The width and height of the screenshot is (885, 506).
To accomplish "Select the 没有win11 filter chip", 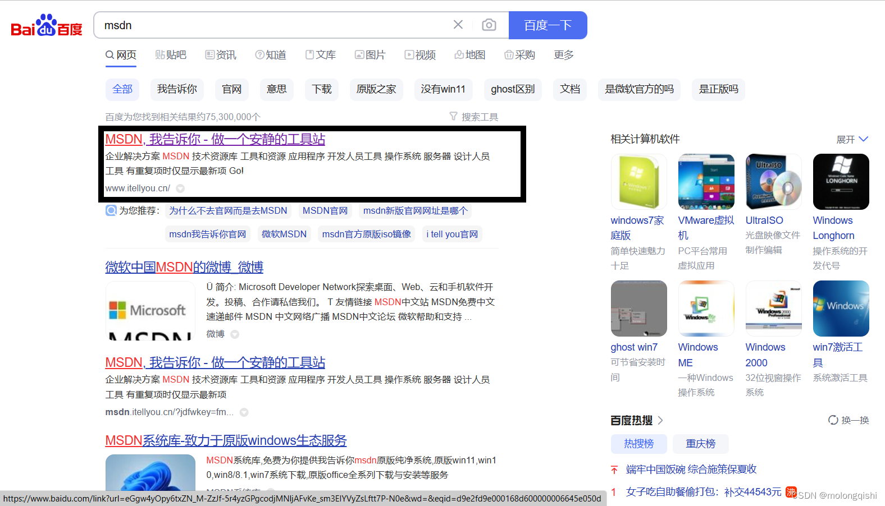I will click(x=443, y=89).
